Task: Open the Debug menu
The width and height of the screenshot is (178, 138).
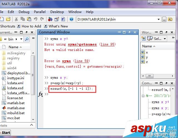Action: [24, 12]
